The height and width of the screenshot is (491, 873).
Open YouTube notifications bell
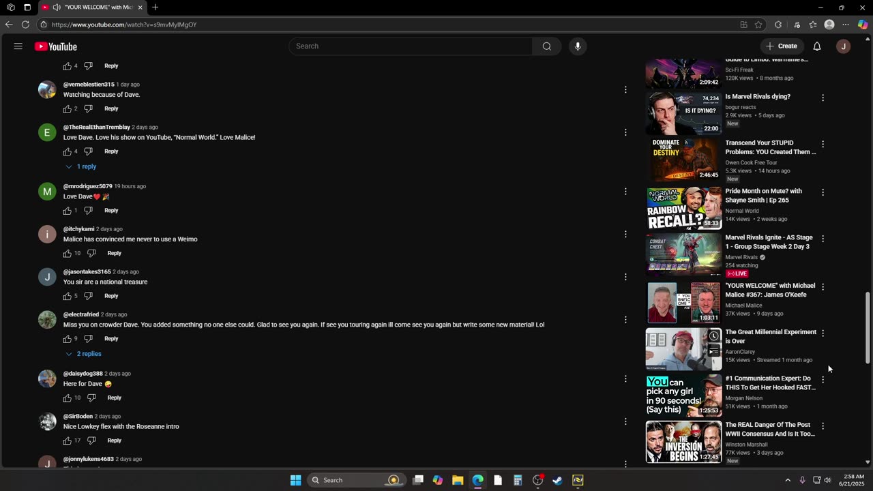(817, 46)
